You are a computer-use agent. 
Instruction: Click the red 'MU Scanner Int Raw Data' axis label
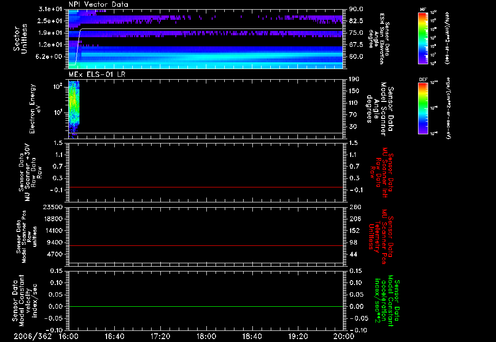[x=382, y=172]
